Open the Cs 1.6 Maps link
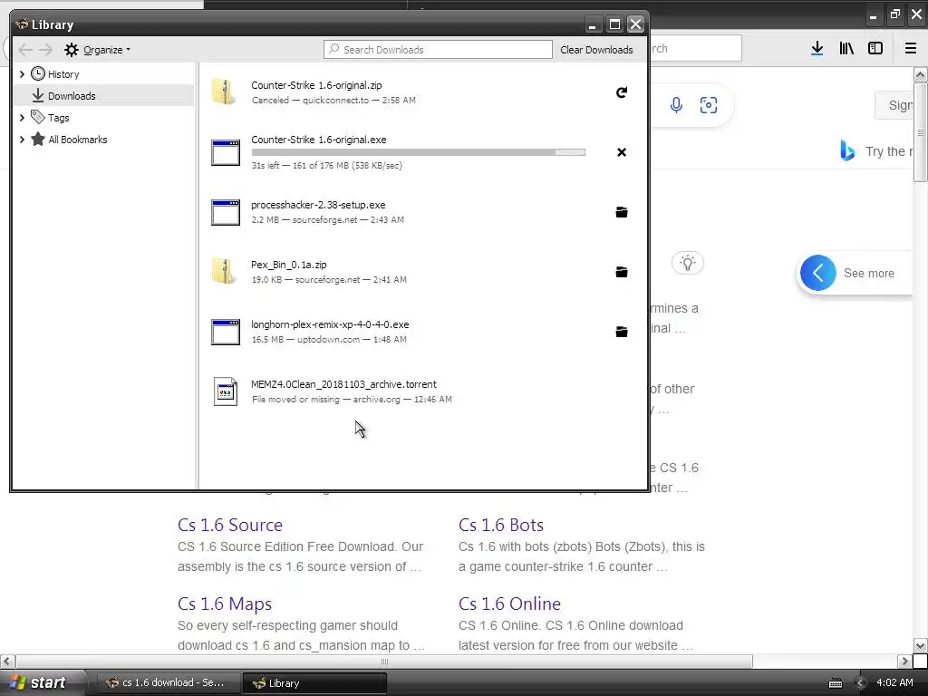The height and width of the screenshot is (696, 928). tap(225, 604)
